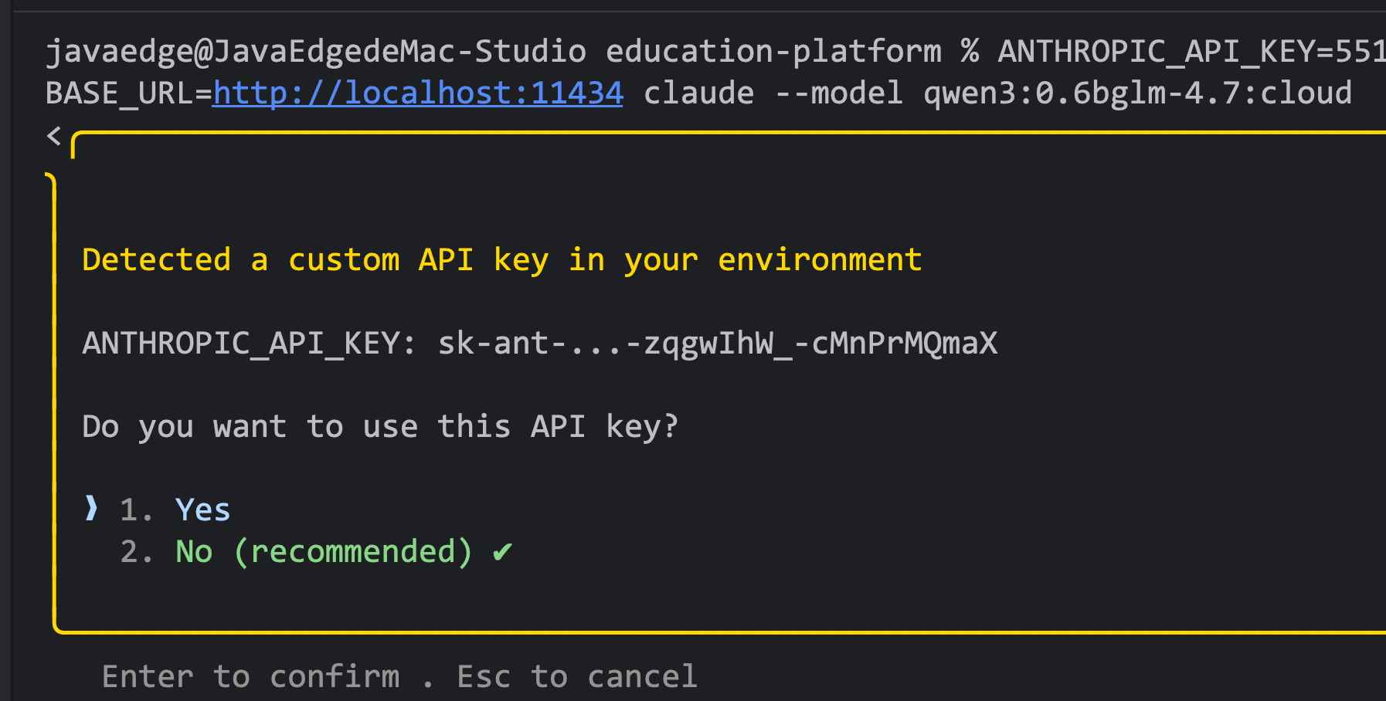The width and height of the screenshot is (1386, 701).
Task: Click the masked key value starting with sk-ant
Action: pos(717,343)
